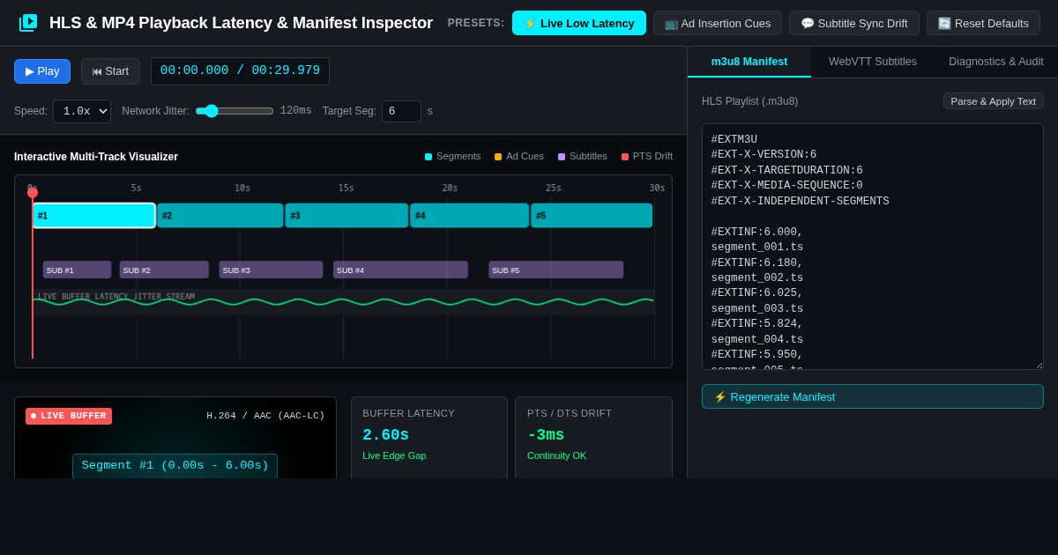
Task: Click the Live Buffer Latency Jitter Stream track
Action: pyautogui.click(x=344, y=302)
